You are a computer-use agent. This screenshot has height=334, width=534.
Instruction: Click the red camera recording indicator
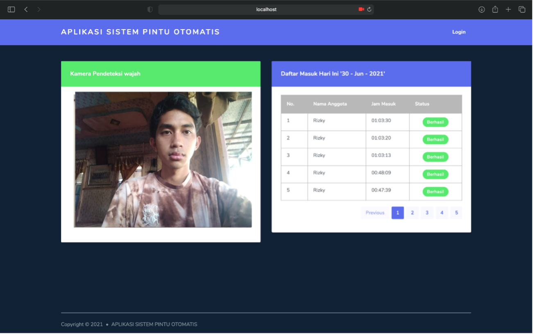[x=361, y=9]
